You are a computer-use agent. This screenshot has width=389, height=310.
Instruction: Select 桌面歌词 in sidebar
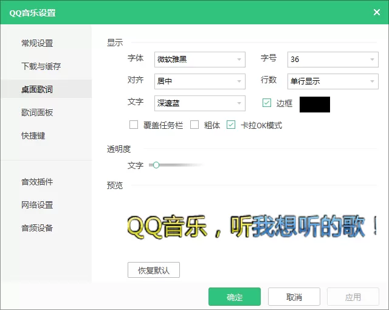[46, 89]
